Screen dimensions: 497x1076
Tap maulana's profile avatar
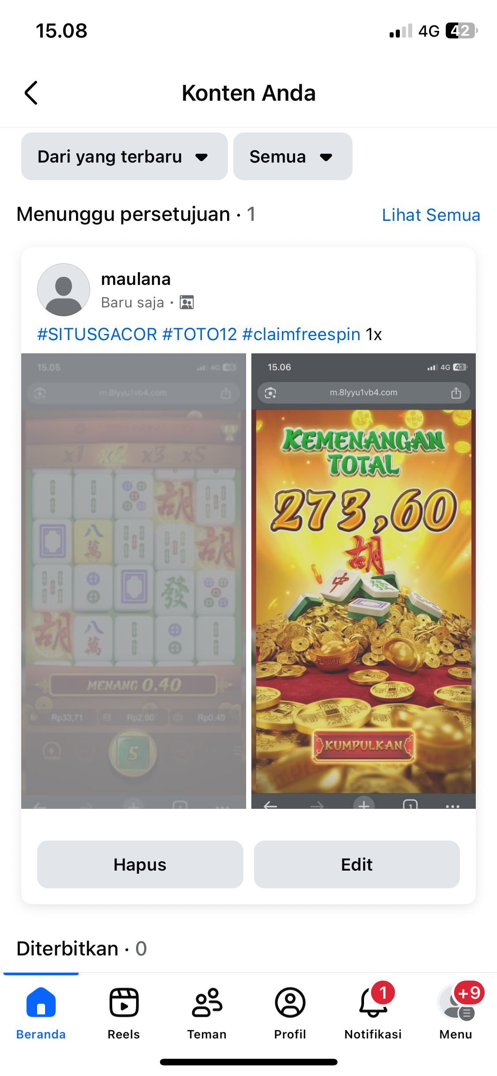coord(64,290)
